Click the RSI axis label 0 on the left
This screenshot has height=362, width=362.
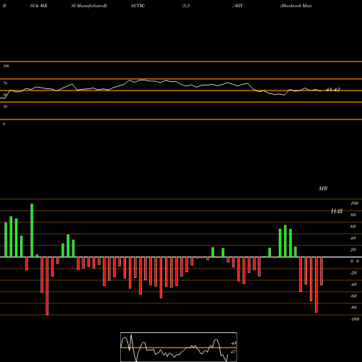point(4,124)
